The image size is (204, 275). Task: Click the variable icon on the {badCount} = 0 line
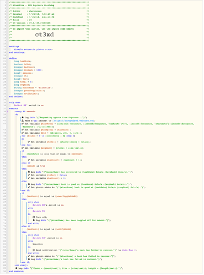tap(29, 178)
